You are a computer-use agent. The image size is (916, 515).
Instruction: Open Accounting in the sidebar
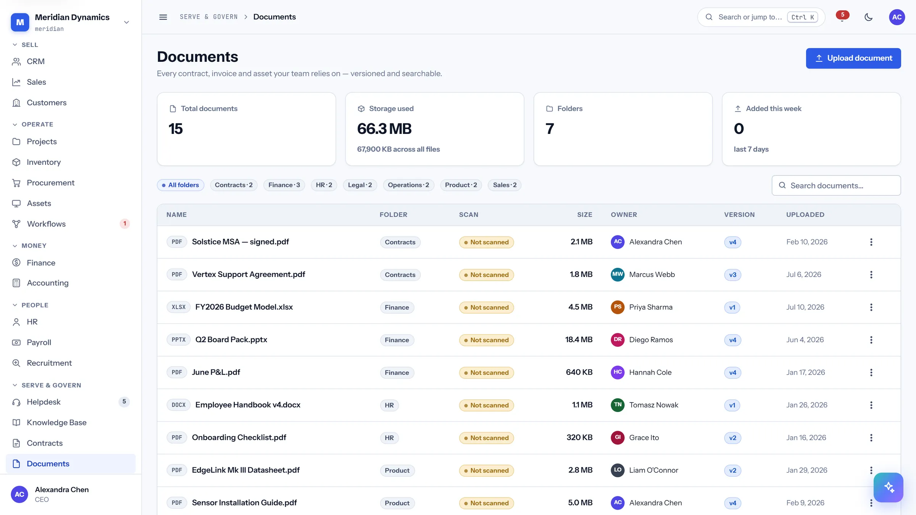[x=71, y=283]
